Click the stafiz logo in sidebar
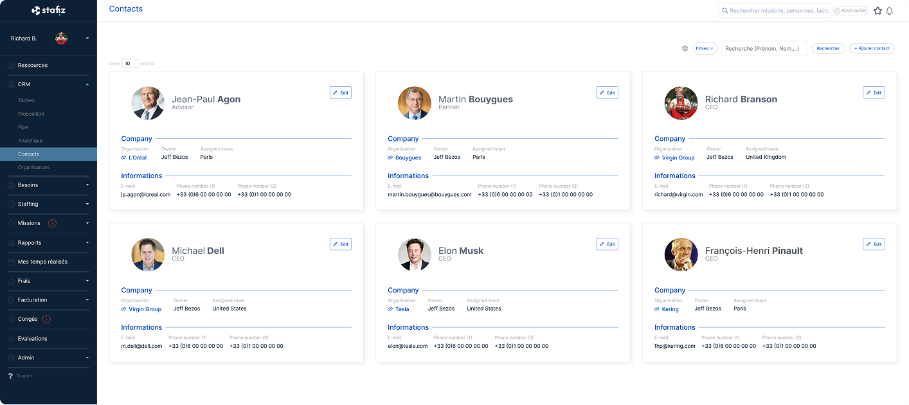 (x=49, y=10)
